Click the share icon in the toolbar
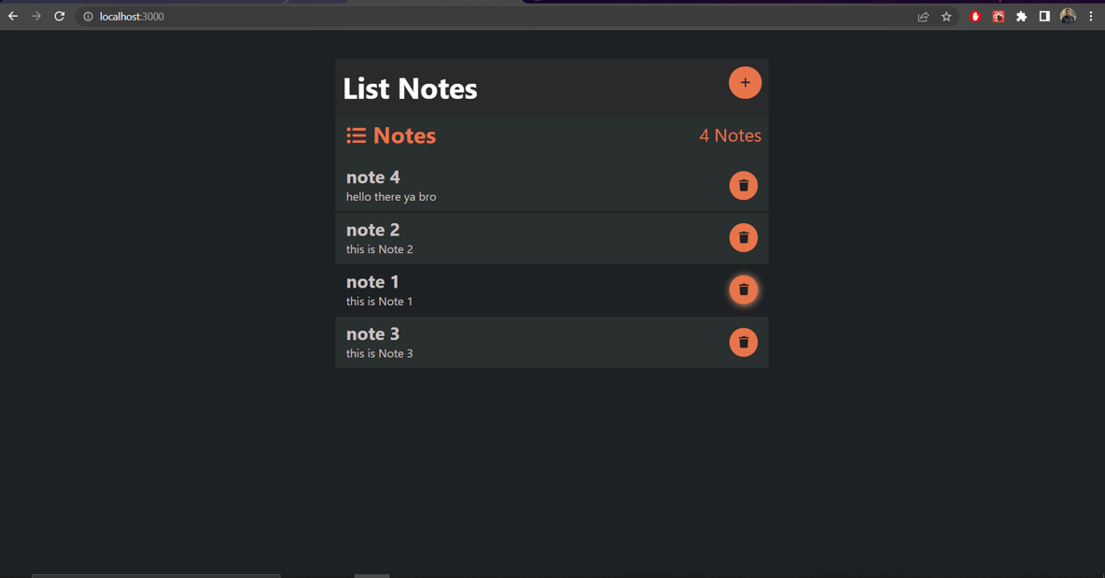1105x578 pixels. pyautogui.click(x=923, y=16)
